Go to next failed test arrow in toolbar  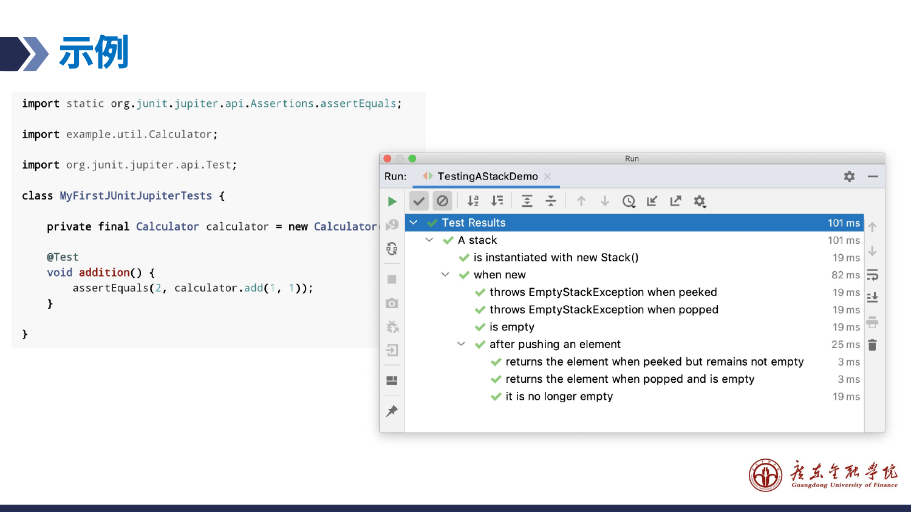605,201
